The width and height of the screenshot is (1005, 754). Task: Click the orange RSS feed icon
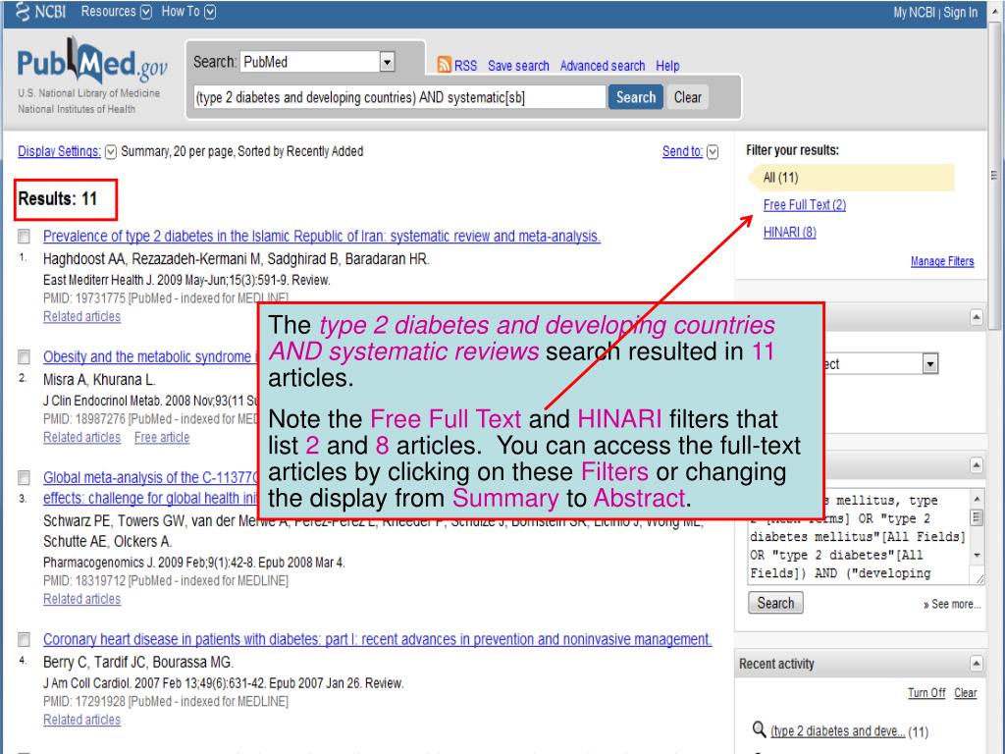(x=445, y=65)
